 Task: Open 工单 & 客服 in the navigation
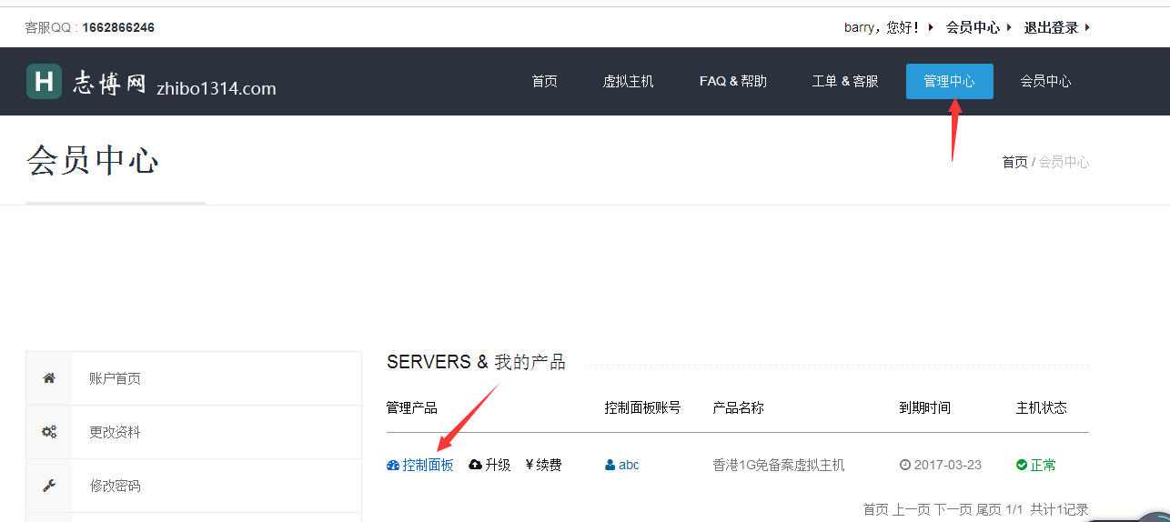tap(844, 81)
